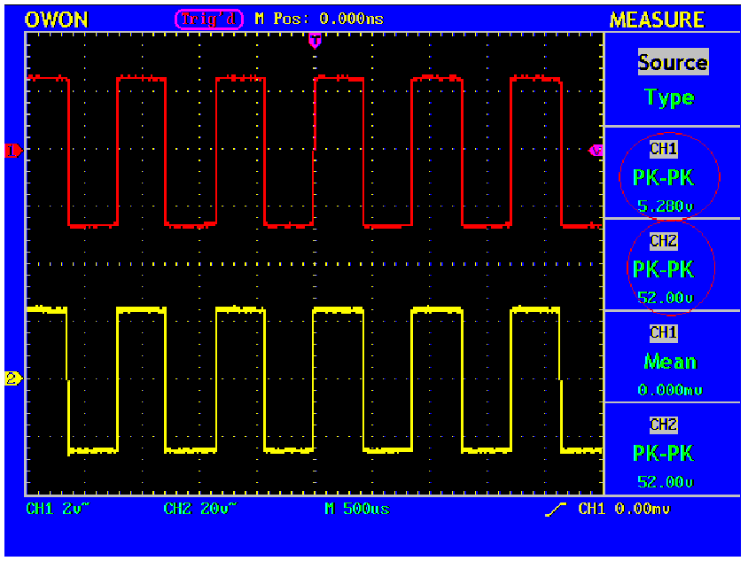Click the red channel 1 ground marker
The height and width of the screenshot is (561, 748).
tap(13, 151)
